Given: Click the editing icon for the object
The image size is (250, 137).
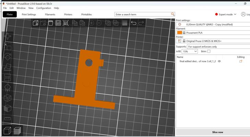Looking at the screenshot, I should 241,61.
